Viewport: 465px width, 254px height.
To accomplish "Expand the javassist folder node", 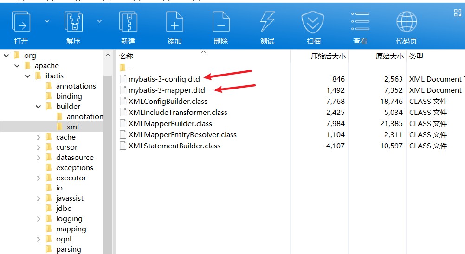I will (x=38, y=198).
